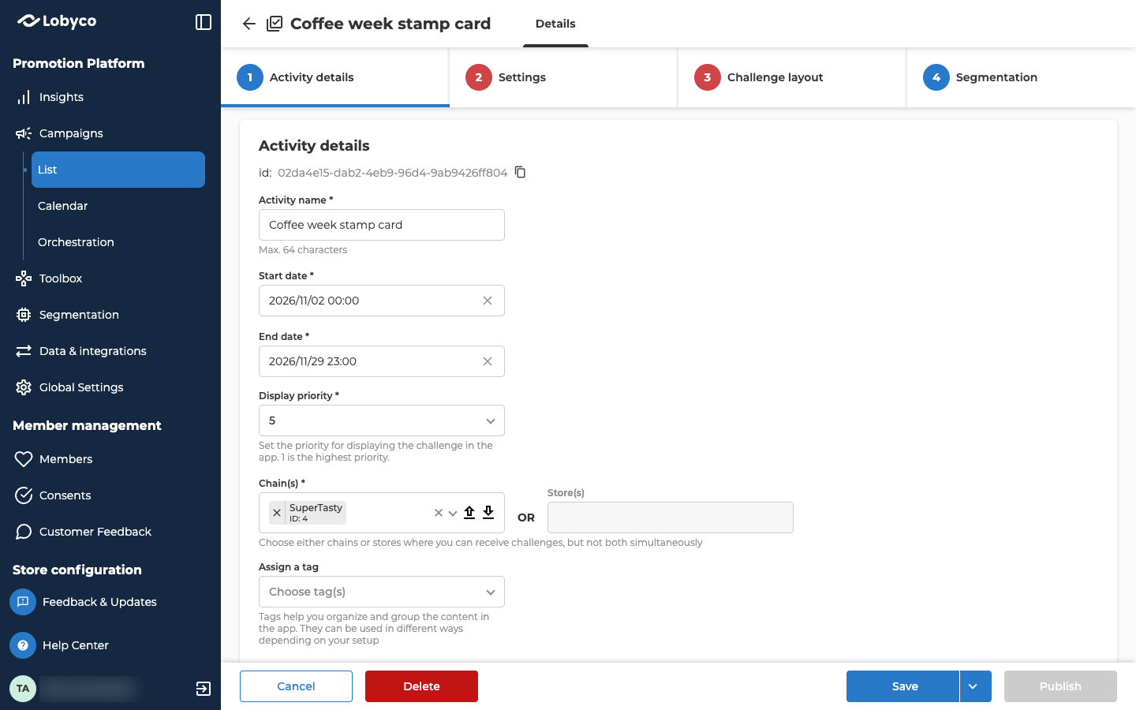Click the Lobyco logo
This screenshot has height=710, width=1136.
click(x=57, y=21)
